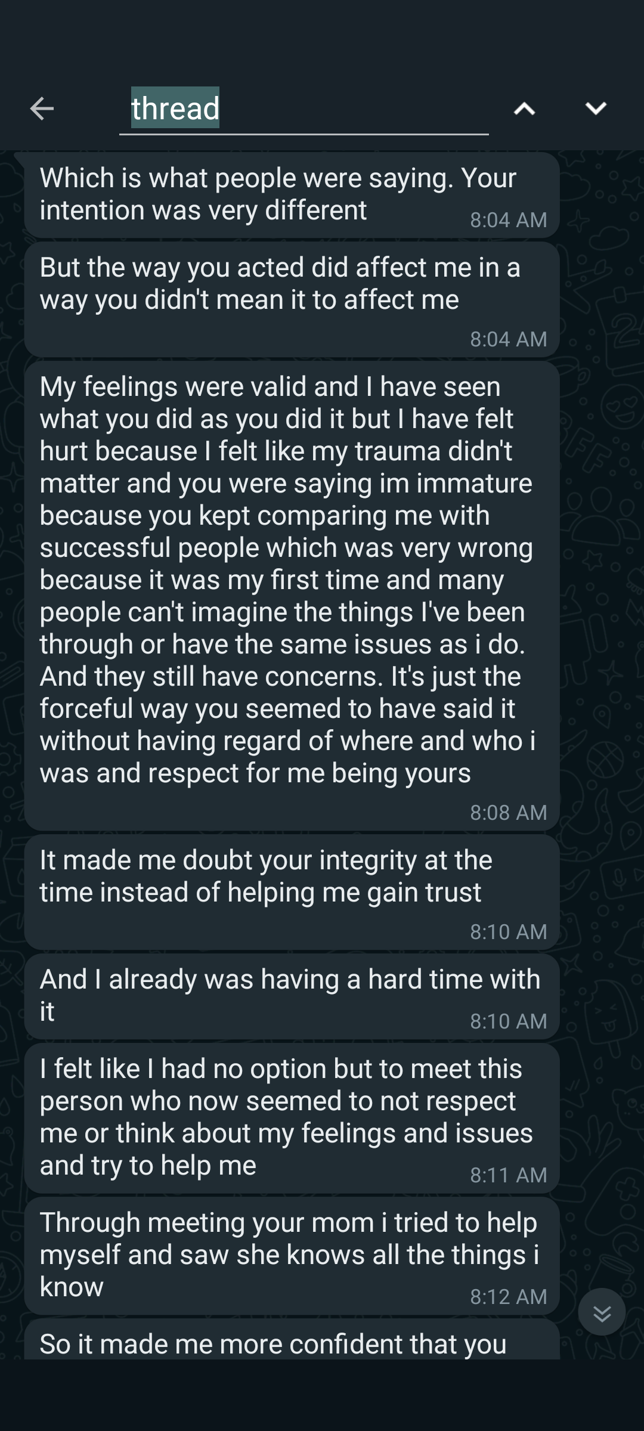Click the 8:11 AM timestamp
This screenshot has height=1431, width=644.
click(508, 1175)
